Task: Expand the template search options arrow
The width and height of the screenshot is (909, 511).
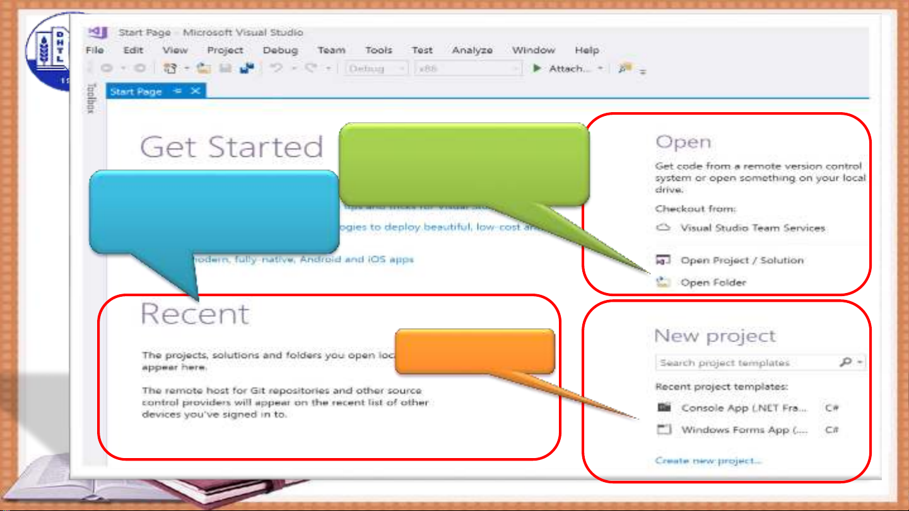Action: [x=860, y=362]
